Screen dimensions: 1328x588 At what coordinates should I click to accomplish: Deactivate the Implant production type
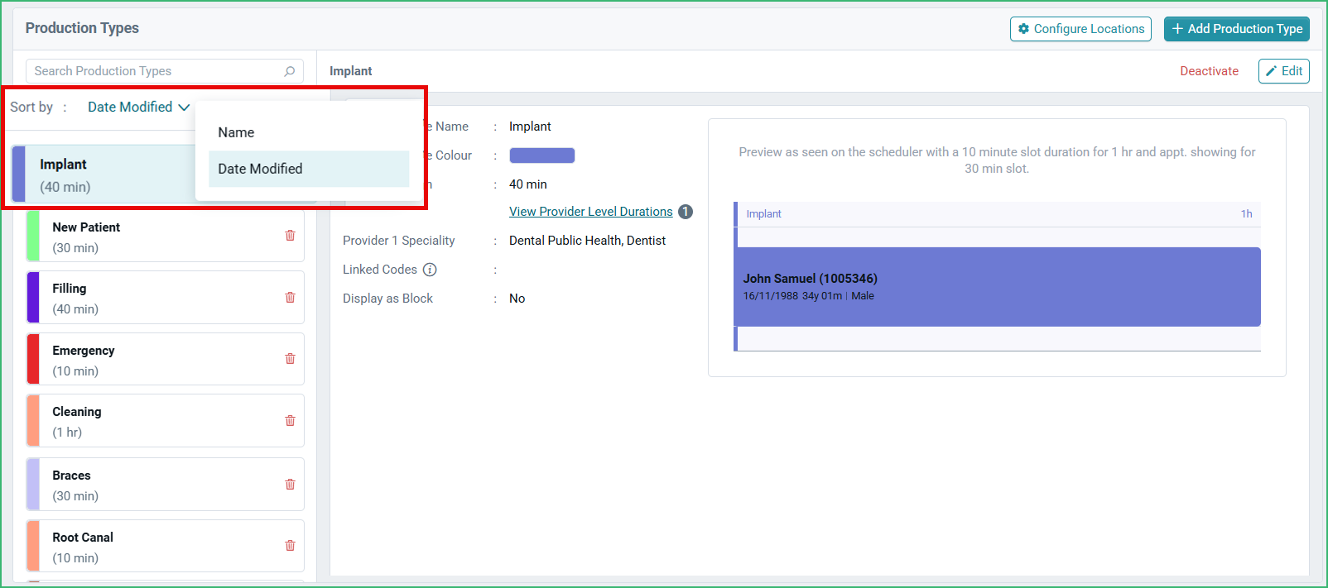[x=1209, y=71]
